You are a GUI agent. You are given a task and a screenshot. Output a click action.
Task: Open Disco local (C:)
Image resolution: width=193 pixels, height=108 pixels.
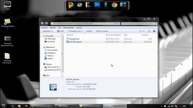tap(53, 67)
